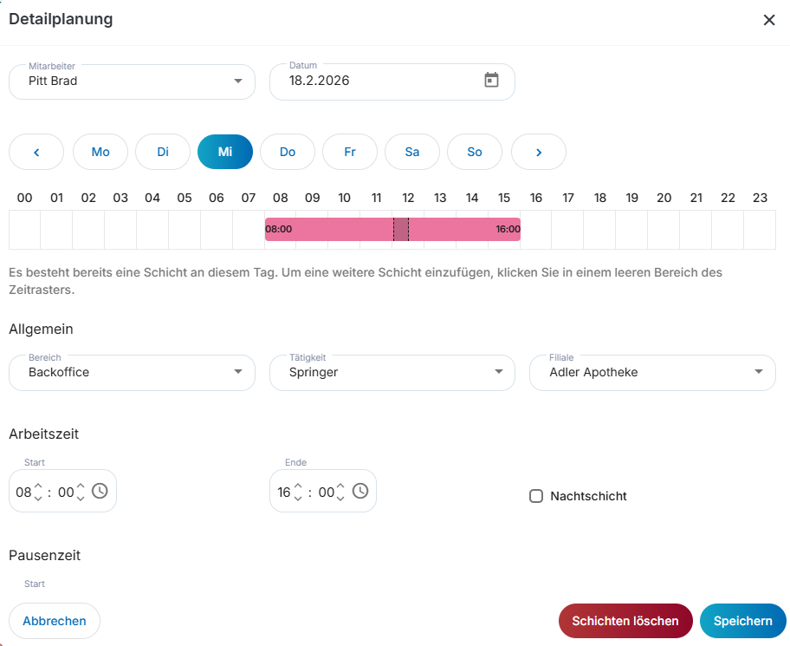Click the clock icon beside start time
The width and height of the screenshot is (790, 646).
pos(100,492)
